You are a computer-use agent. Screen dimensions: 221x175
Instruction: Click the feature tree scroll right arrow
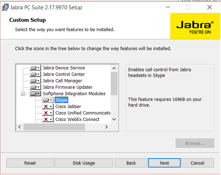pyautogui.click(x=106, y=127)
